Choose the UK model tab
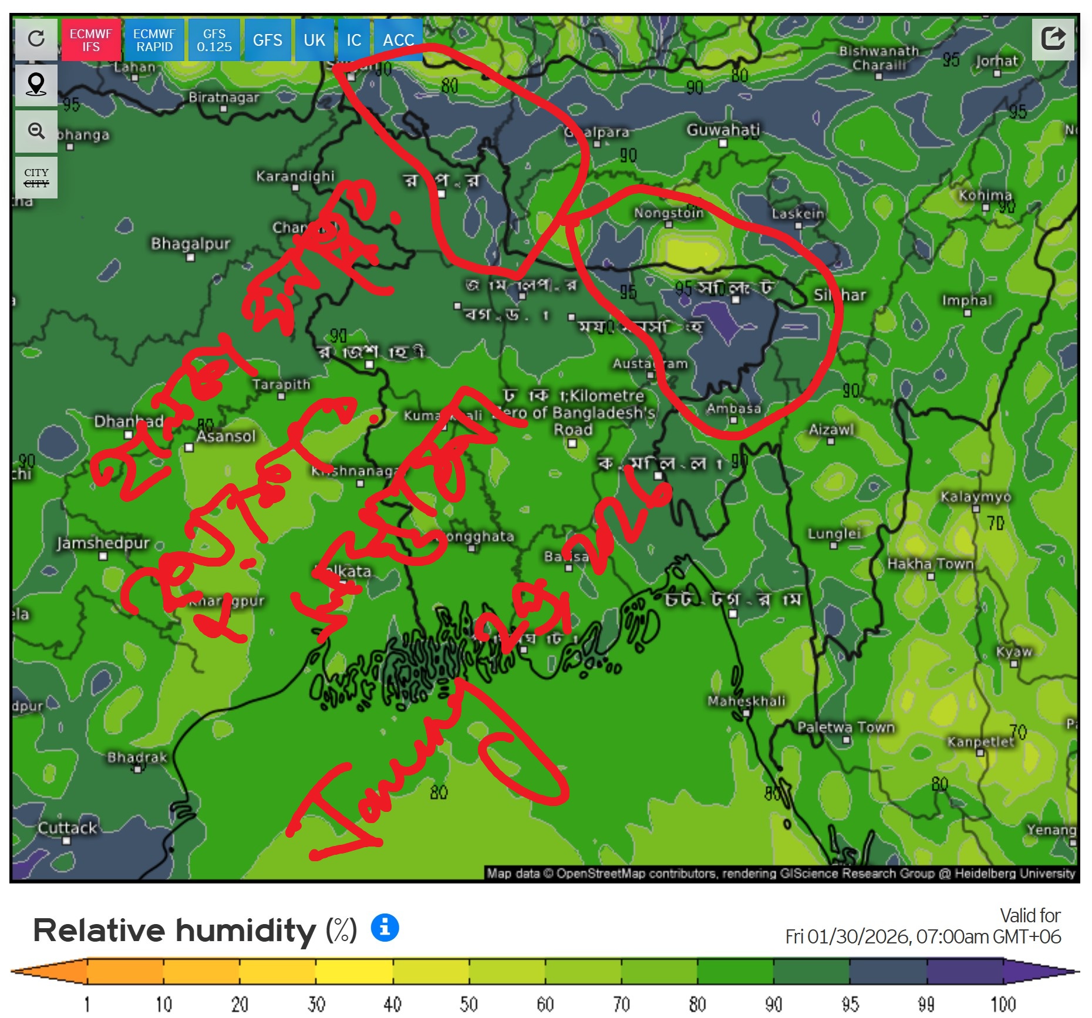The image size is (1092, 1018). coord(314,40)
